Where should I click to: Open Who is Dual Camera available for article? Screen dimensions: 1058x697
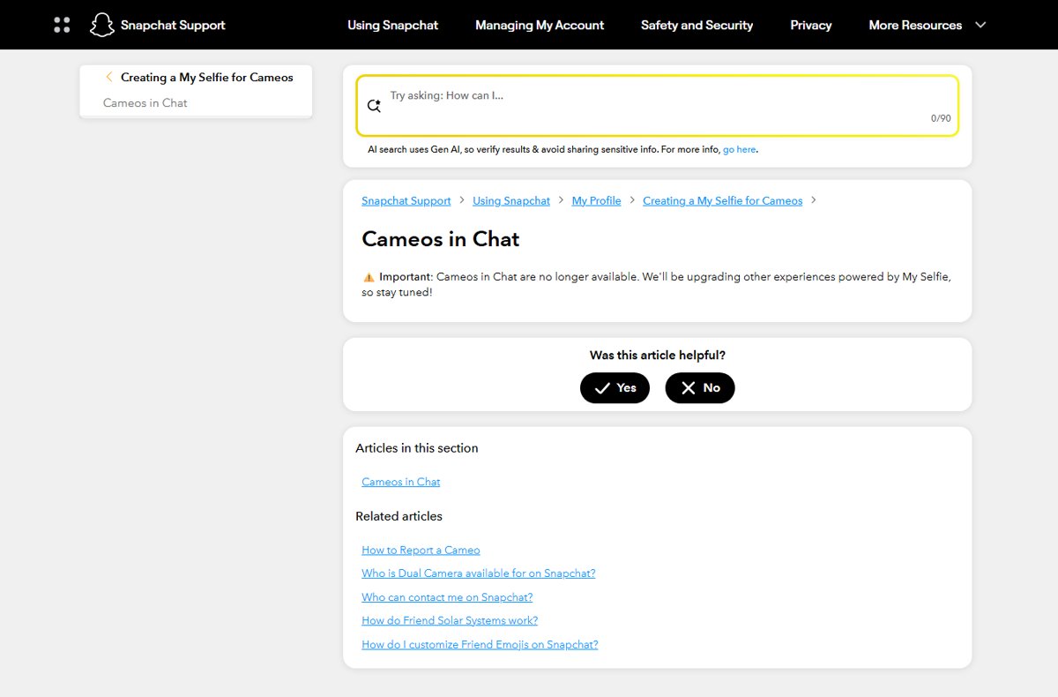[x=478, y=573]
